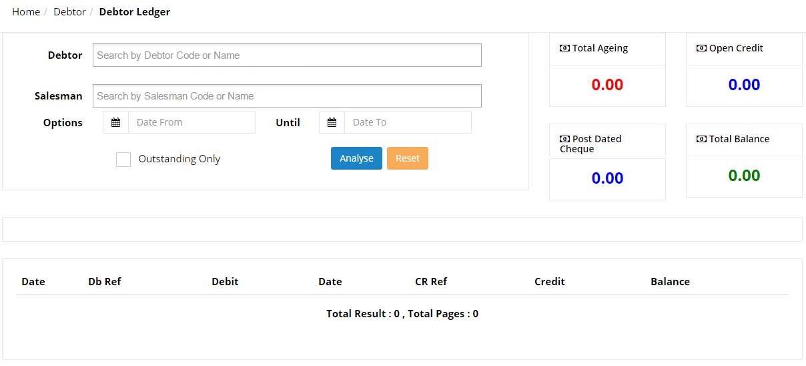Click the money icon next to Total Ageing
The width and height of the screenshot is (806, 366).
(x=564, y=48)
